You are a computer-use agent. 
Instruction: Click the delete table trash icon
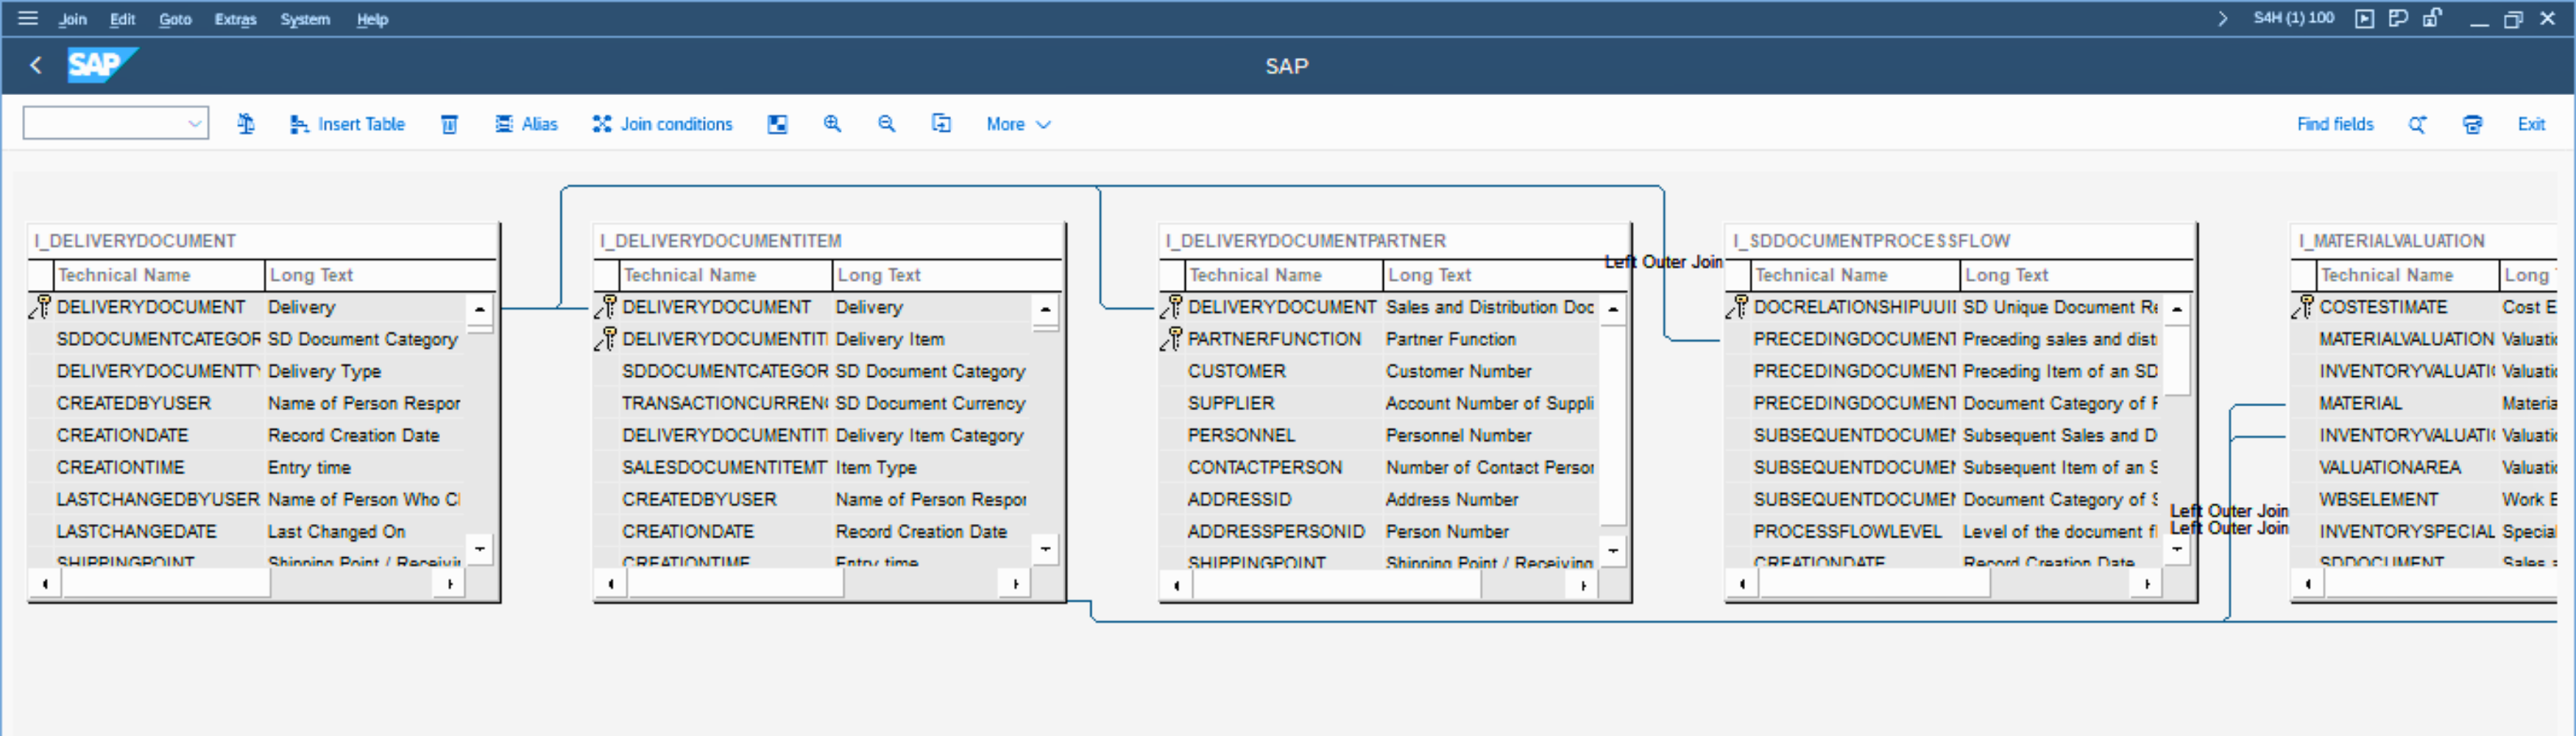coord(449,124)
